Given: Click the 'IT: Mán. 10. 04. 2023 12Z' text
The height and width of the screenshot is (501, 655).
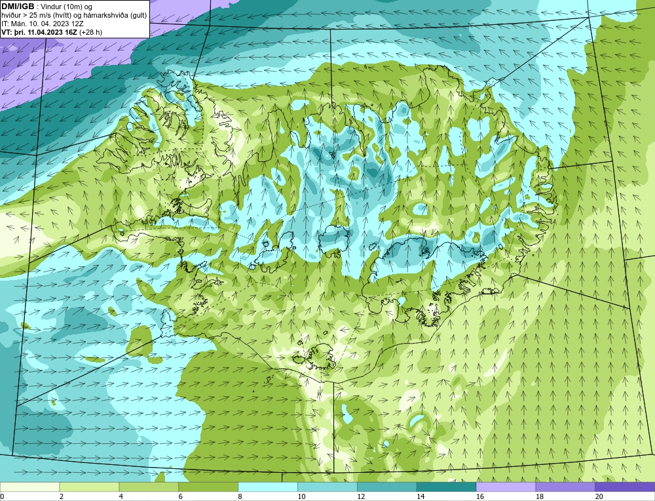Looking at the screenshot, I should tap(42, 24).
